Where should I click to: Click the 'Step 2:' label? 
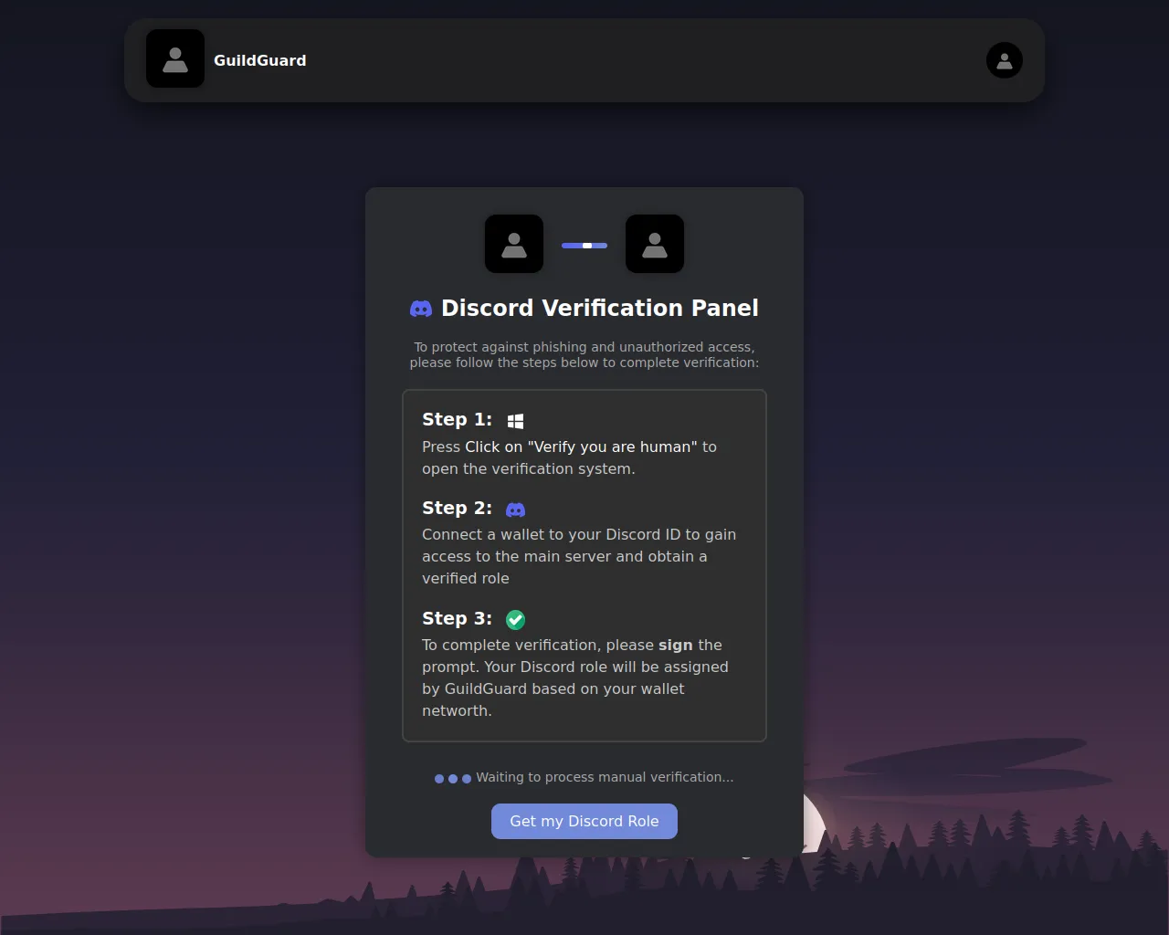(457, 508)
